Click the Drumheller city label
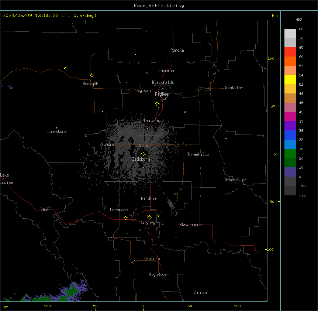The height and width of the screenshot is (311, 318). (x=235, y=180)
